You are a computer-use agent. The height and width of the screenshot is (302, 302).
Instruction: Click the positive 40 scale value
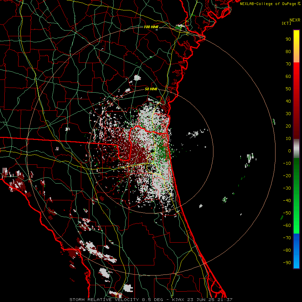288,101
